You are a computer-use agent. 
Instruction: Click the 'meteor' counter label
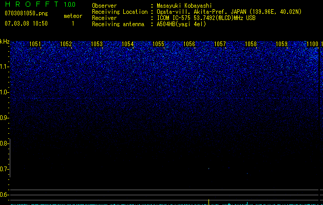[x=73, y=16]
